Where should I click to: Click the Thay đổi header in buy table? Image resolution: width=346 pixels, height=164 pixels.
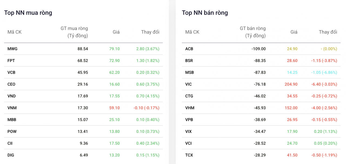click(x=150, y=32)
